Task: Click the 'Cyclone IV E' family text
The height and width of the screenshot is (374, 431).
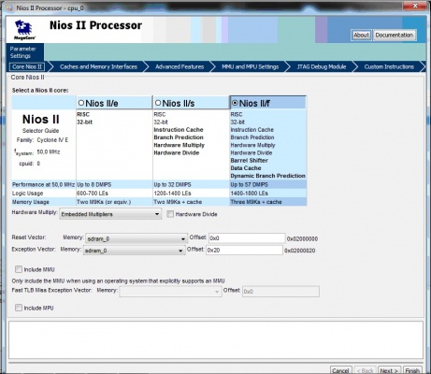Action: coord(52,140)
